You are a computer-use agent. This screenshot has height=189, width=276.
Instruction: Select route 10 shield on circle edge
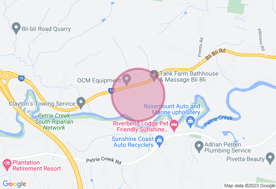(111, 91)
